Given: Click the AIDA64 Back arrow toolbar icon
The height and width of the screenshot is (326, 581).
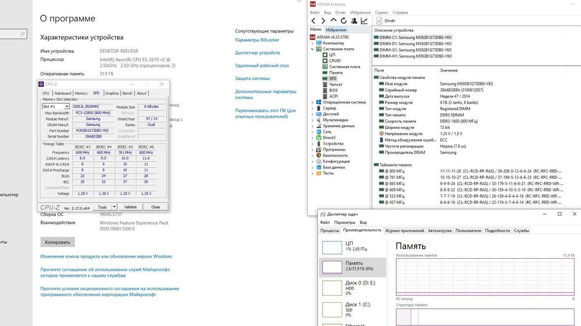Looking at the screenshot, I should point(314,21).
